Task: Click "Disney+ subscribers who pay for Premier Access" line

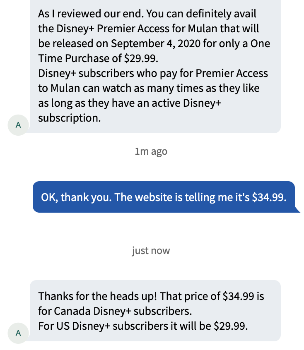Action: (153, 74)
